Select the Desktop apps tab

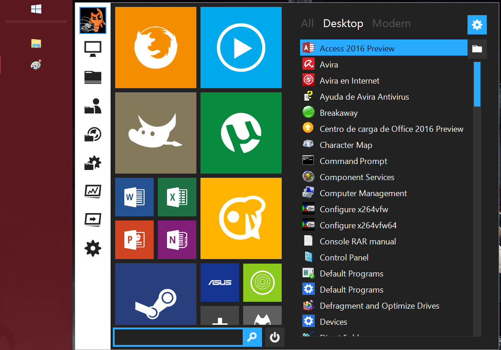pyautogui.click(x=343, y=23)
